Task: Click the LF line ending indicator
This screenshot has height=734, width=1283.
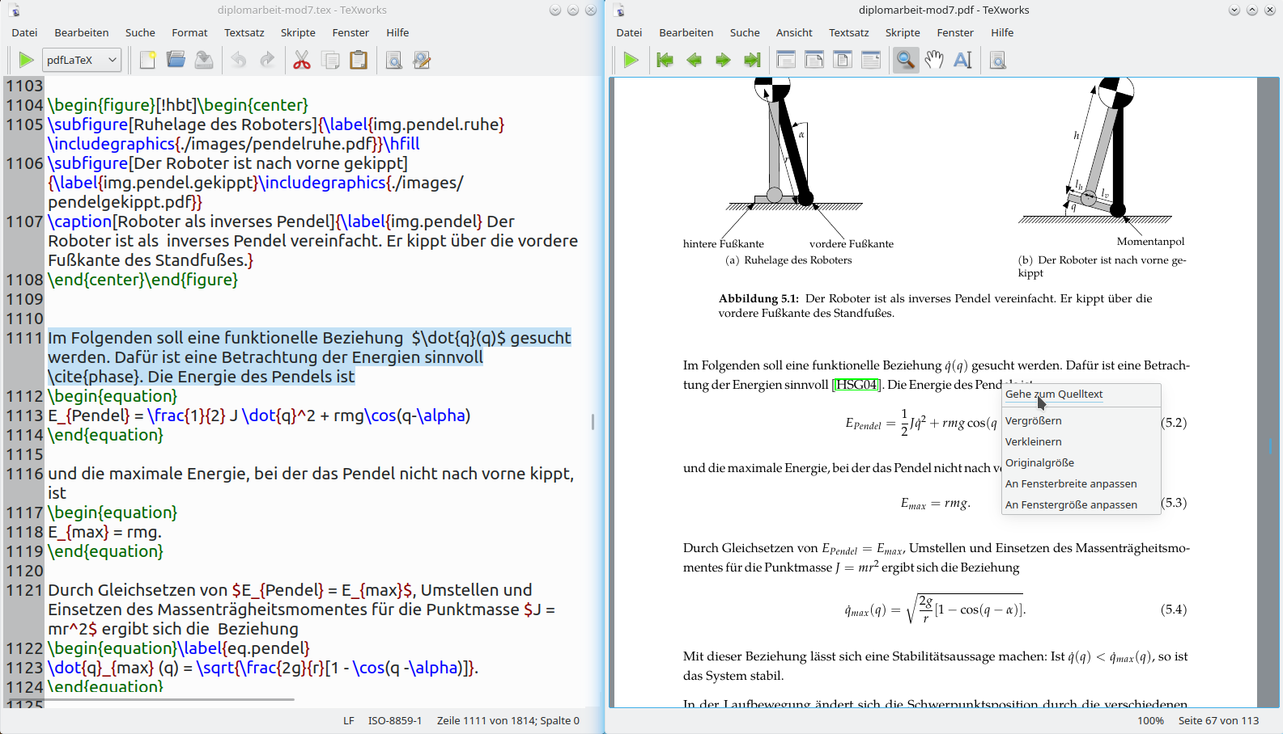Action: (349, 720)
